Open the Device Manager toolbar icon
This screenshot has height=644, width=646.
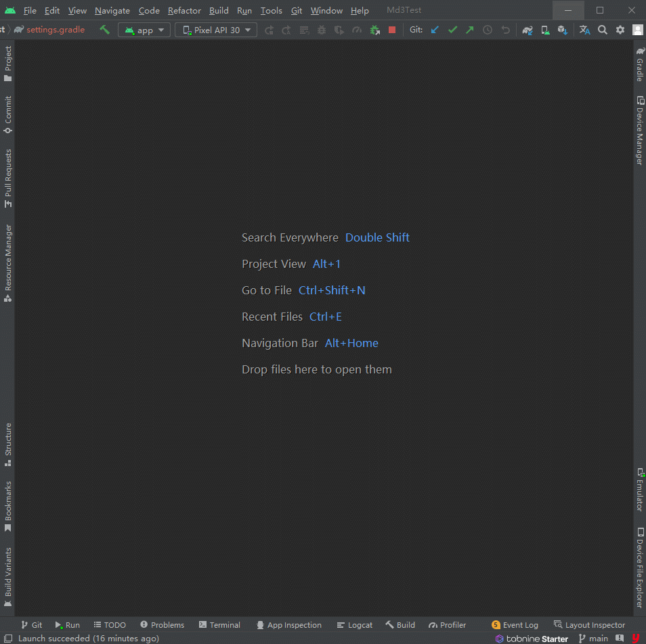[545, 30]
